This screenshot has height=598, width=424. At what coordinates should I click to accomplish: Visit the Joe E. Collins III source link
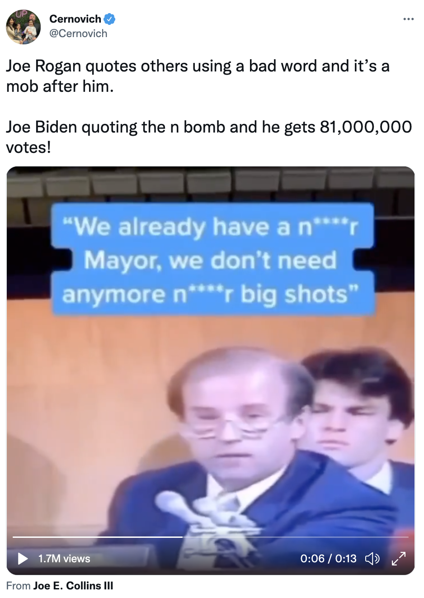(73, 586)
